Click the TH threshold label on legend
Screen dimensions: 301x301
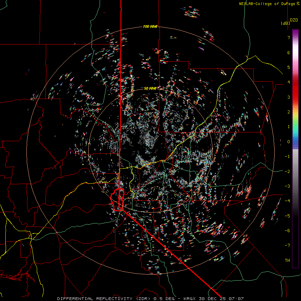287,261
